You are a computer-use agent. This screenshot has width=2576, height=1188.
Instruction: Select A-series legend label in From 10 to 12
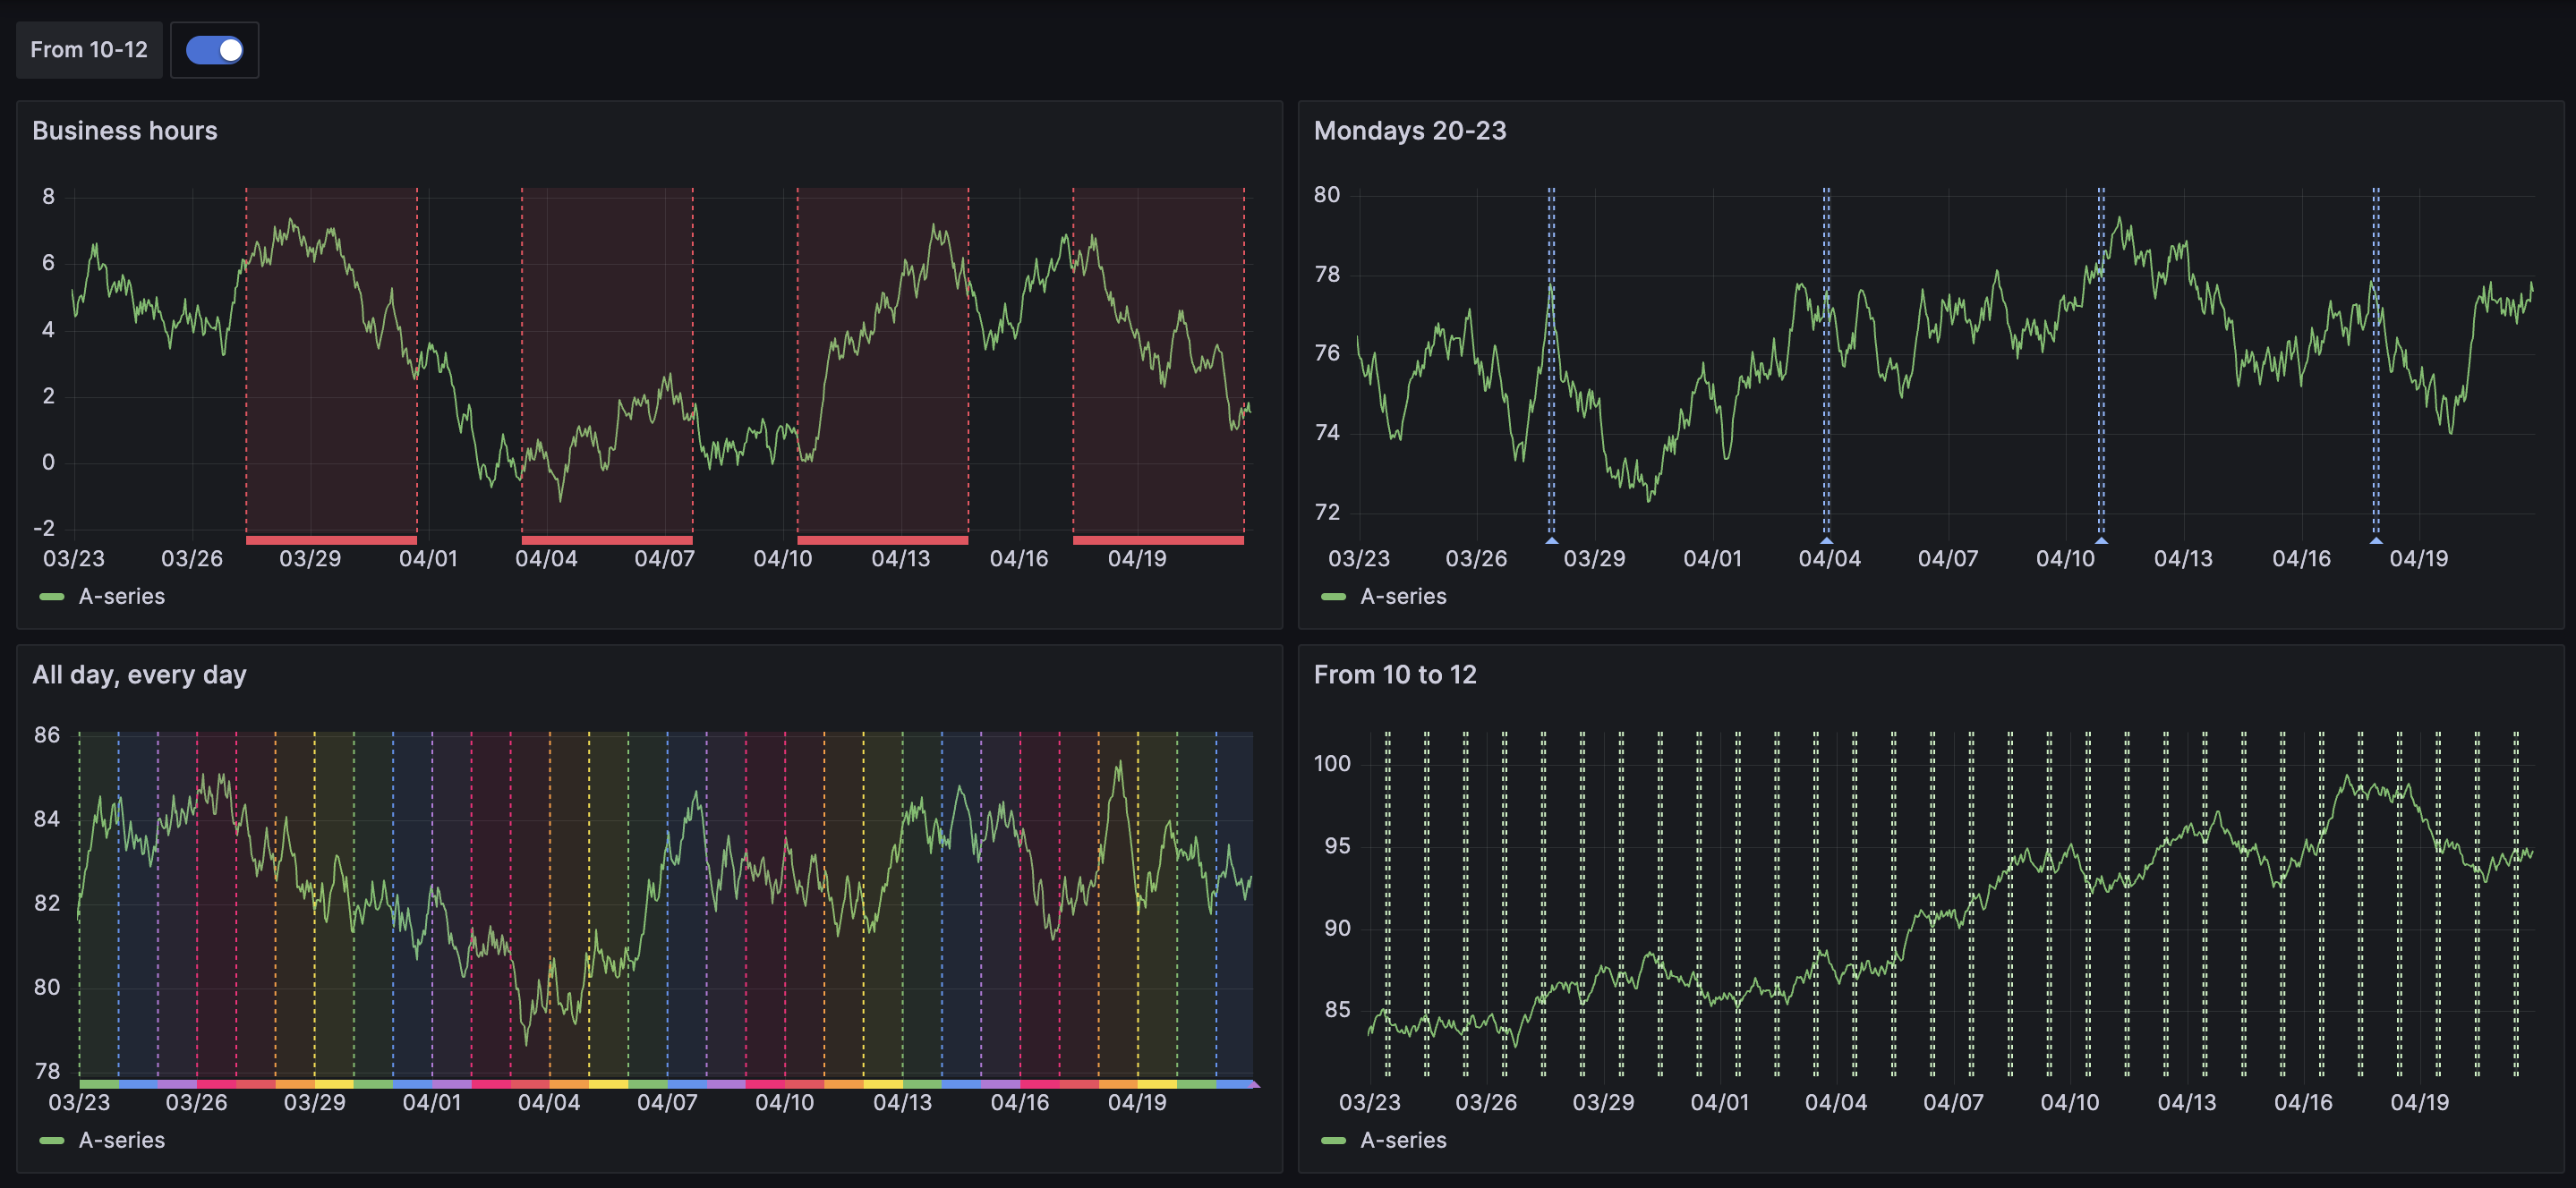[1403, 1140]
